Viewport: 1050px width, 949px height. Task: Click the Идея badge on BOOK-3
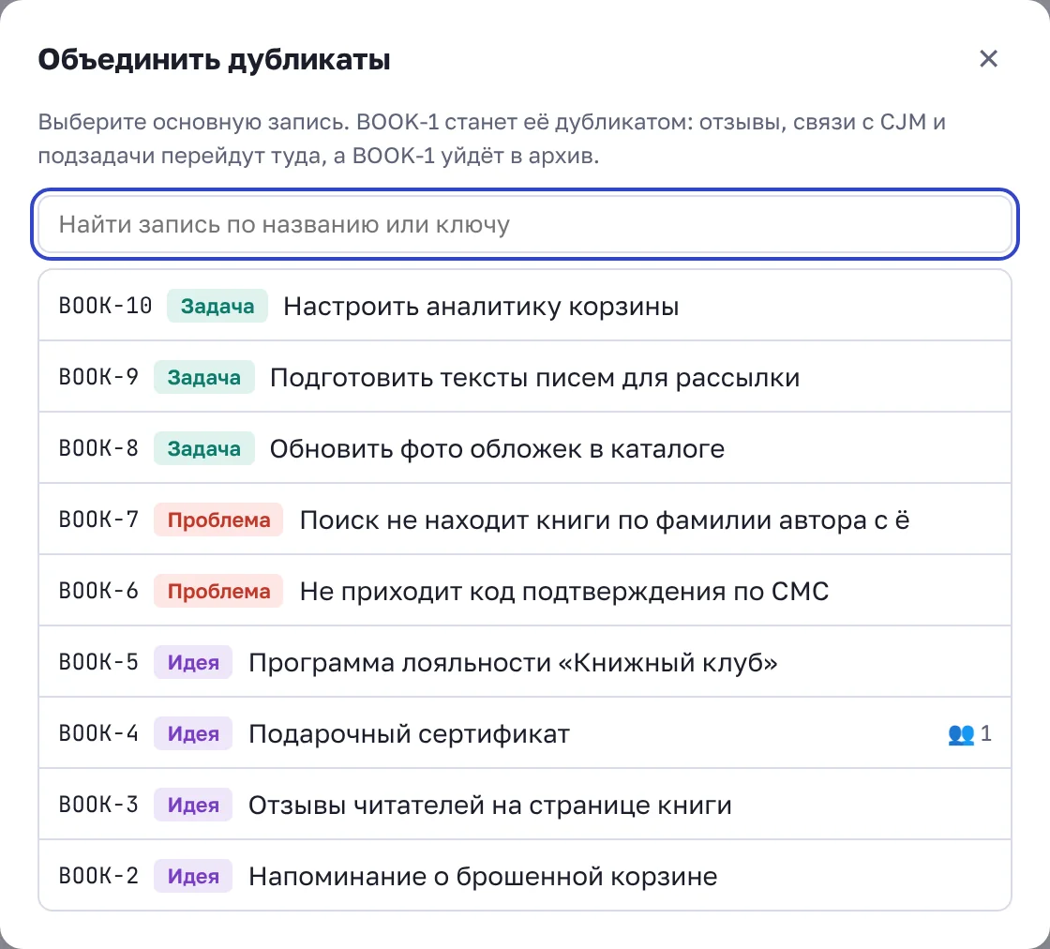(x=193, y=805)
